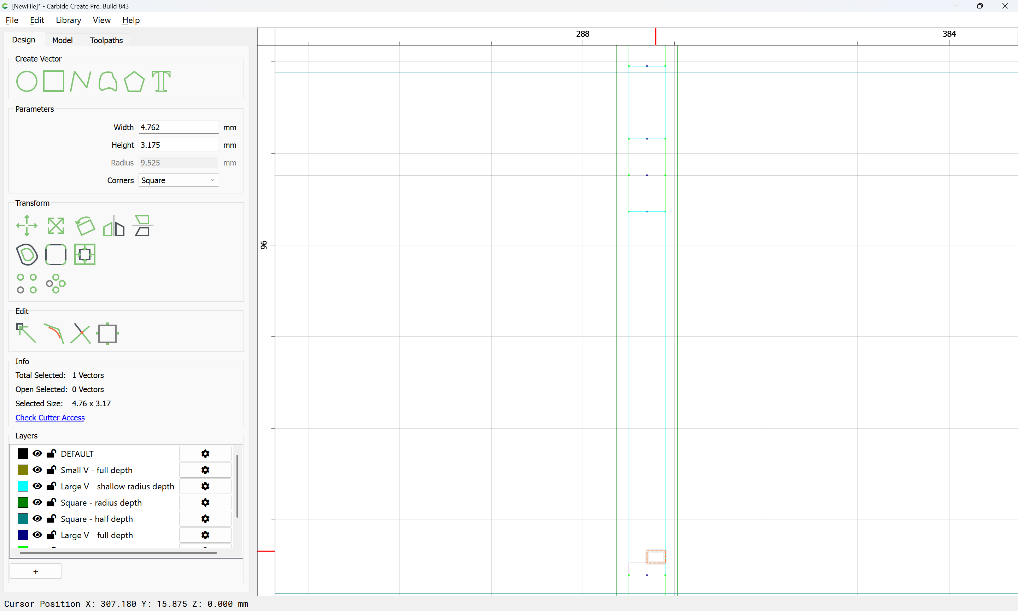Select the Trim Vectors edit tool
This screenshot has height=611, width=1018.
click(x=80, y=333)
